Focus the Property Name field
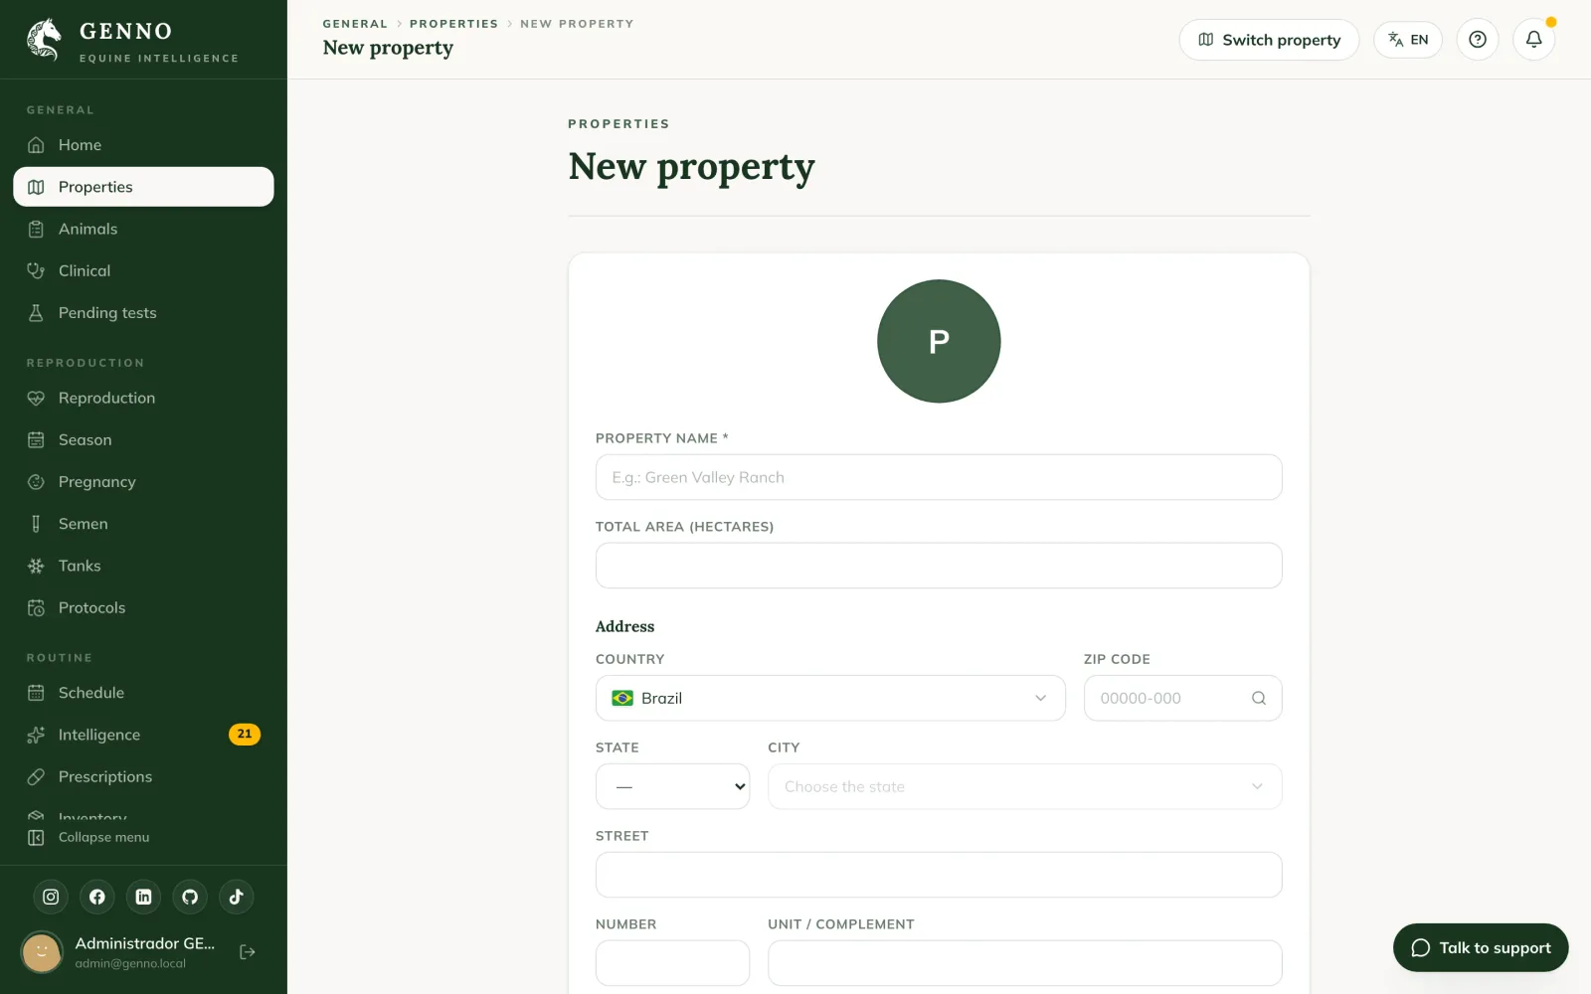1591x994 pixels. pos(939,477)
